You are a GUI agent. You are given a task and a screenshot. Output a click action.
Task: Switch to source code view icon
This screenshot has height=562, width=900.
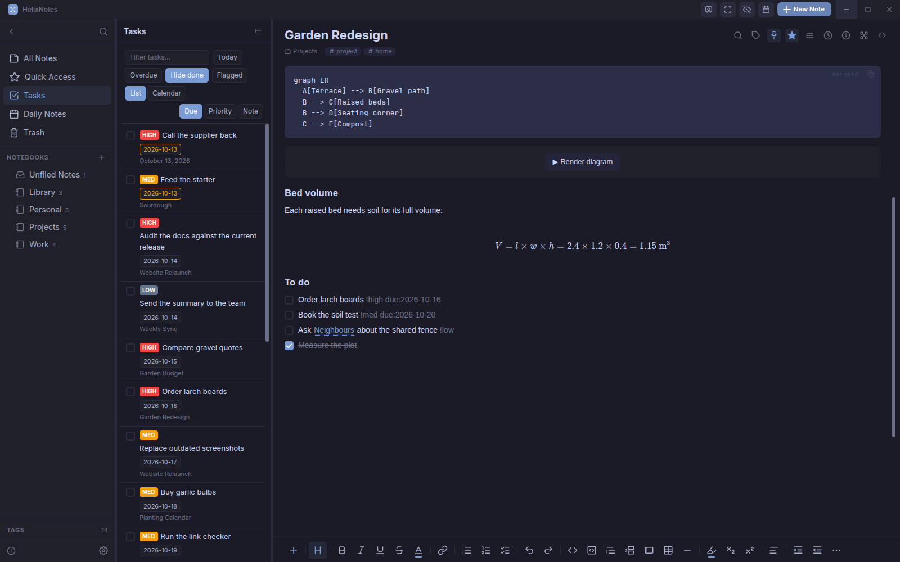[882, 35]
